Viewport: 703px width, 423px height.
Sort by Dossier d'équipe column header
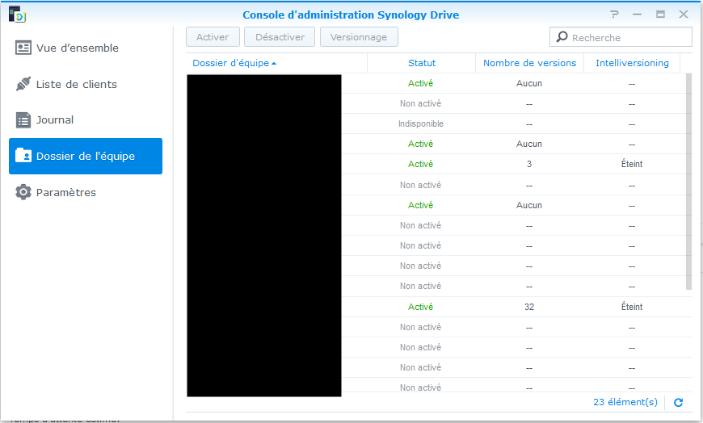276,63
